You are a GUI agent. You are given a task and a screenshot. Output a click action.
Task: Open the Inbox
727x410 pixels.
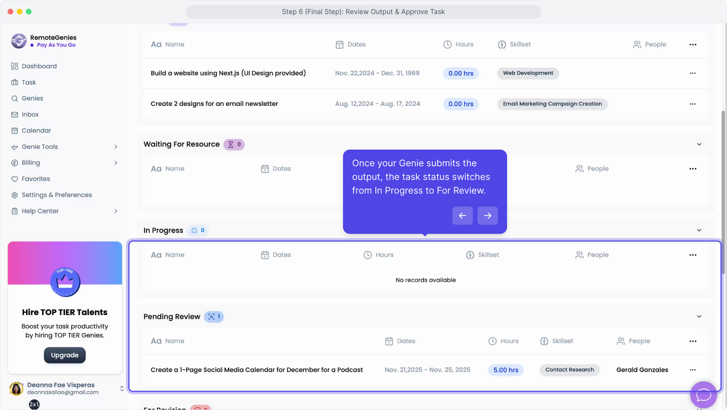[x=25, y=115]
